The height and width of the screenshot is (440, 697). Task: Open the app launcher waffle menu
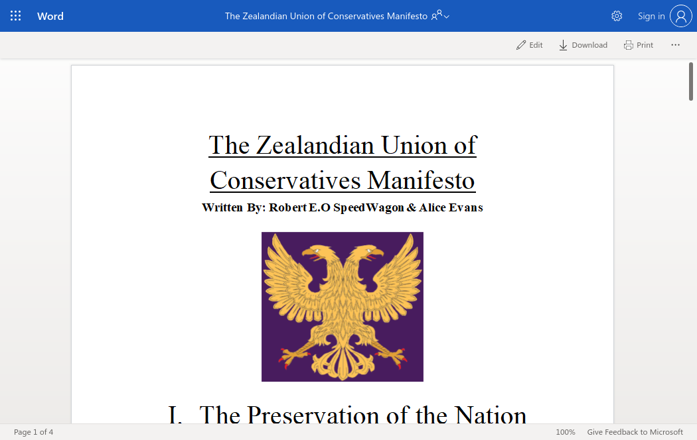(x=16, y=16)
